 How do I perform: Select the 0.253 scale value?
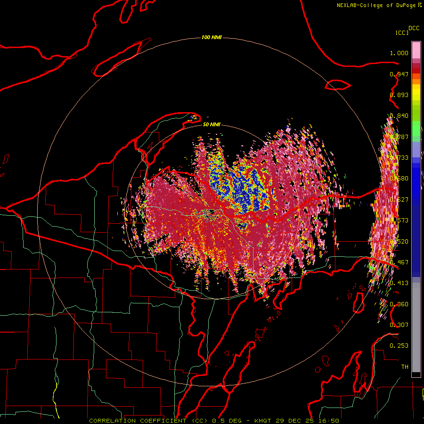point(399,346)
